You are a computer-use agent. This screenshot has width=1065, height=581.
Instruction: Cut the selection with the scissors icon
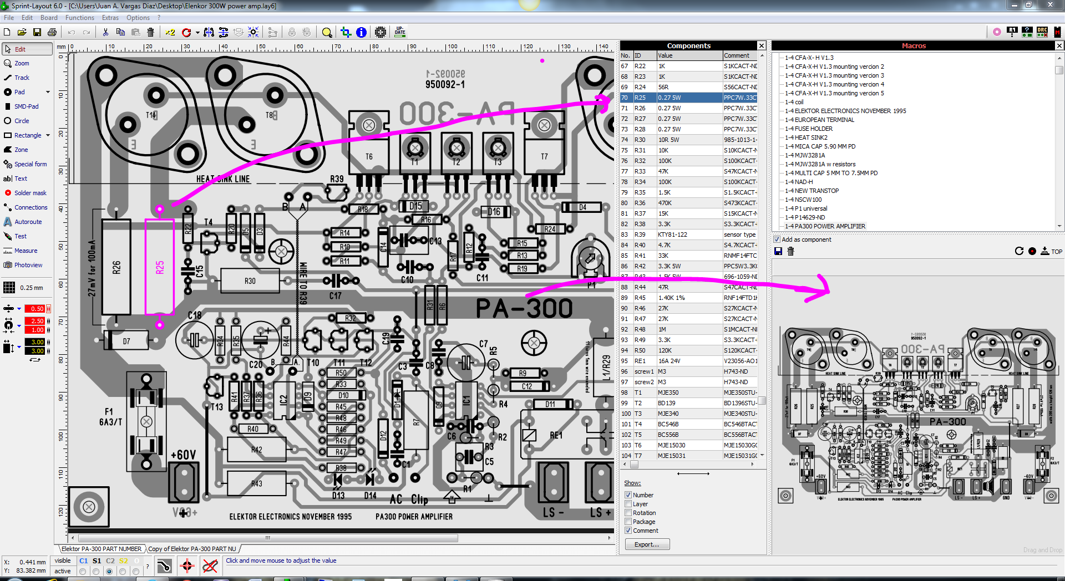coord(105,32)
